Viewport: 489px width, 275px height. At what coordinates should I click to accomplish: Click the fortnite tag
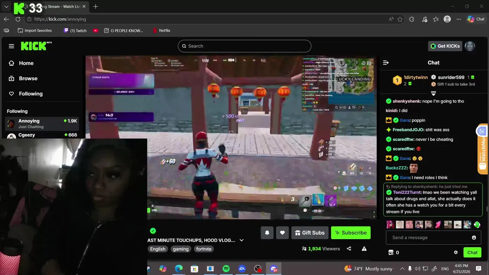pyautogui.click(x=204, y=249)
